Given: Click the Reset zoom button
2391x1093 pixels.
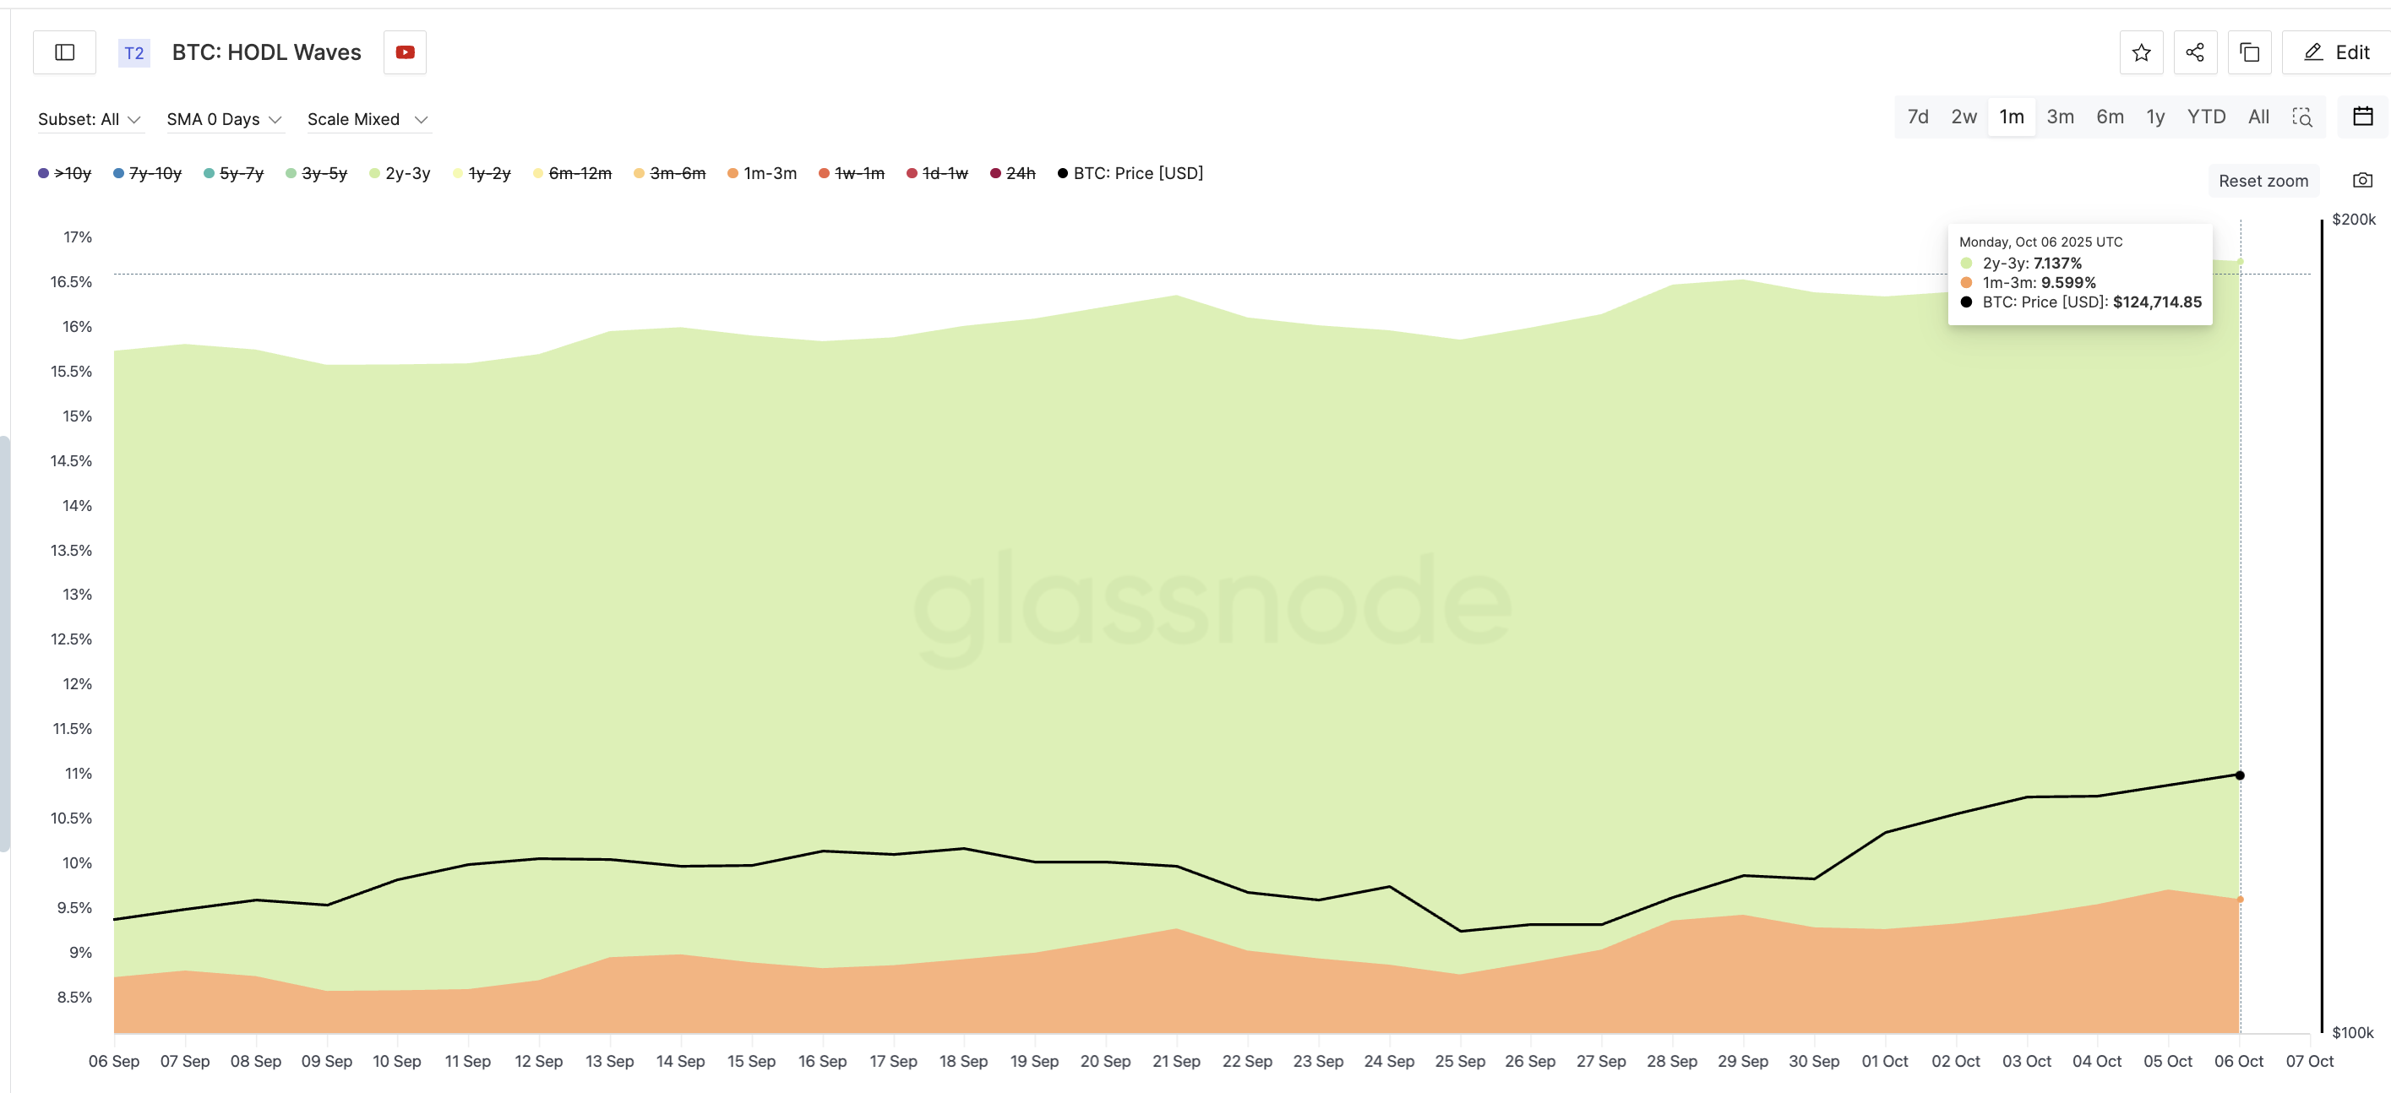Looking at the screenshot, I should (2262, 181).
